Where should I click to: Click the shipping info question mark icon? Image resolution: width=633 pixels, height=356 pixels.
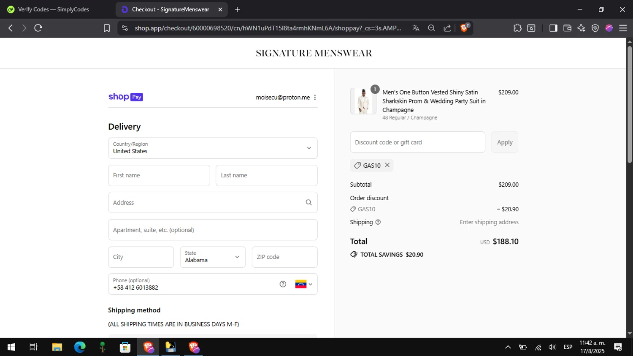click(x=378, y=222)
